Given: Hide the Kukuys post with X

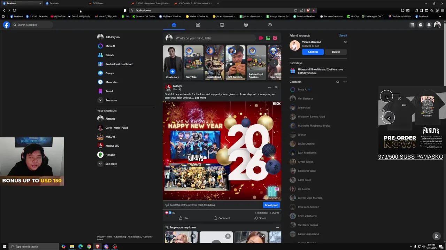Looking at the screenshot, I should pos(276,87).
